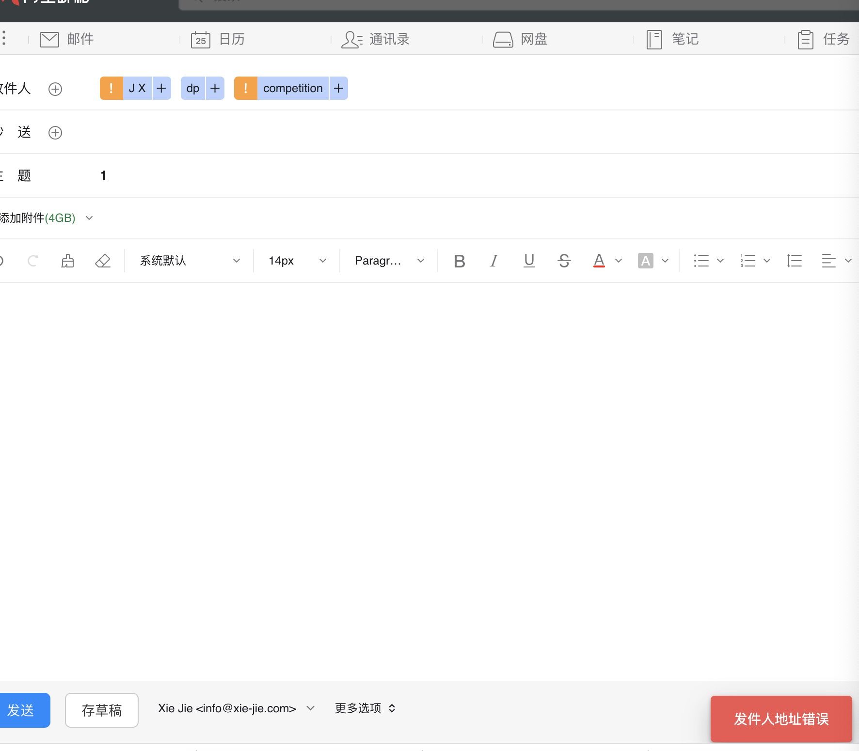Click the clipboard tasks icon
The width and height of the screenshot is (859, 751).
click(806, 39)
